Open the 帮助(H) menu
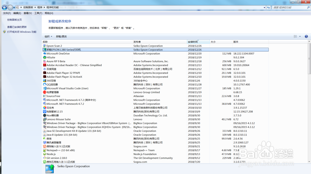Viewport: 311px width, 174px height. click(x=49, y=13)
